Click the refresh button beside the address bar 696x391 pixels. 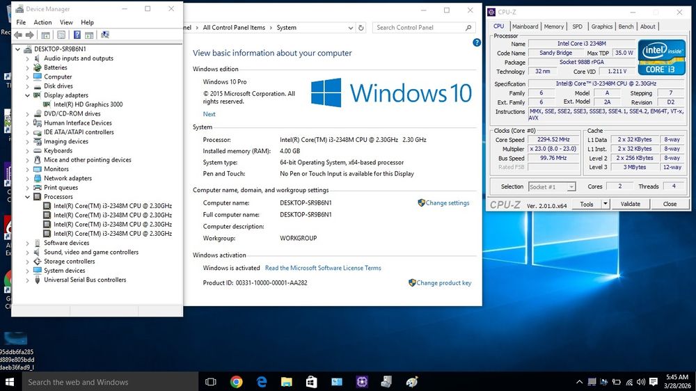click(x=361, y=28)
